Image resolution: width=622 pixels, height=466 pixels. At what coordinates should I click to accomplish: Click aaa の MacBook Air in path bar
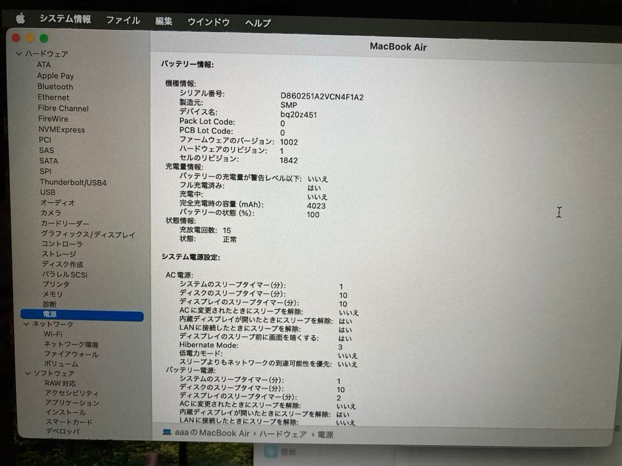pos(212,433)
